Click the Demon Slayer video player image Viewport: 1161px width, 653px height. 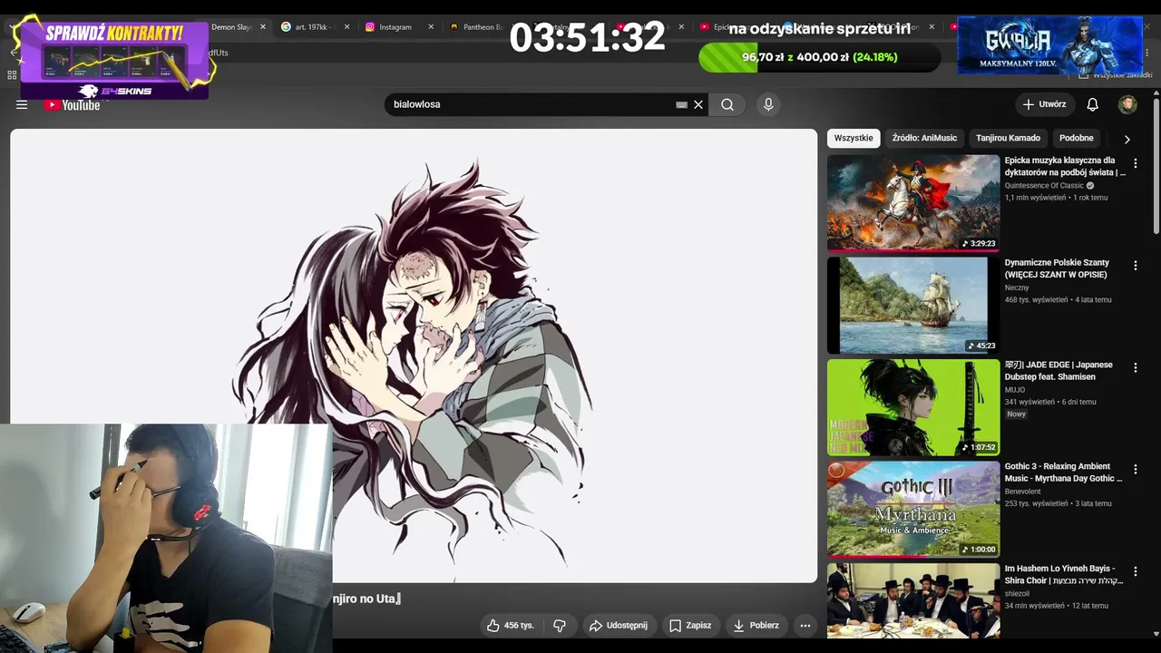414,356
